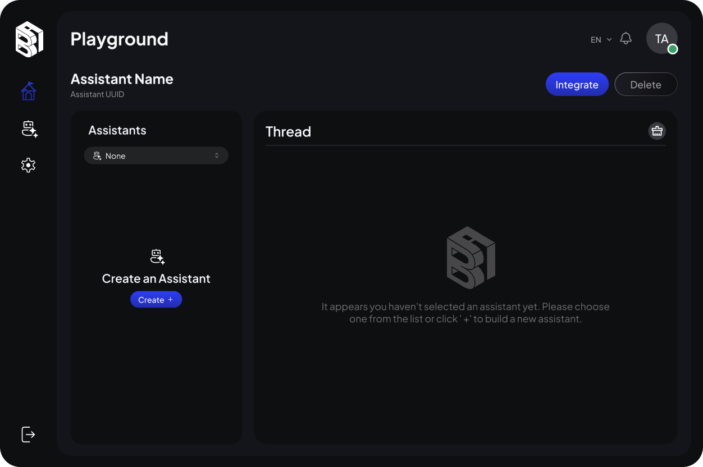This screenshot has height=467, width=703.
Task: Click the Assistant UUID text
Action: pos(97,94)
